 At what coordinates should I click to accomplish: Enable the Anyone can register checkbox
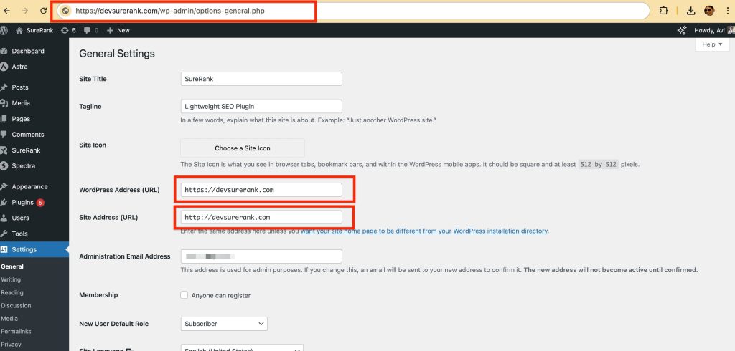coord(184,295)
